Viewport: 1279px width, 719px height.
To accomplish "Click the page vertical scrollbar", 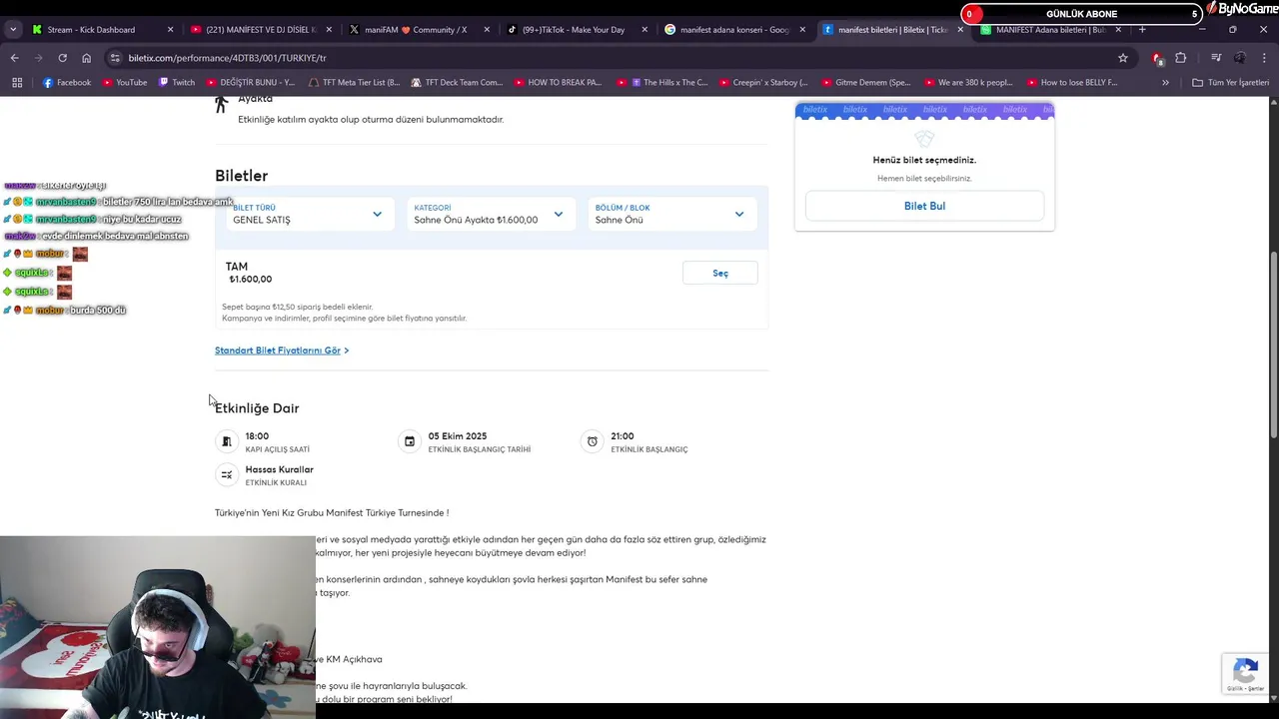I will [x=1273, y=345].
